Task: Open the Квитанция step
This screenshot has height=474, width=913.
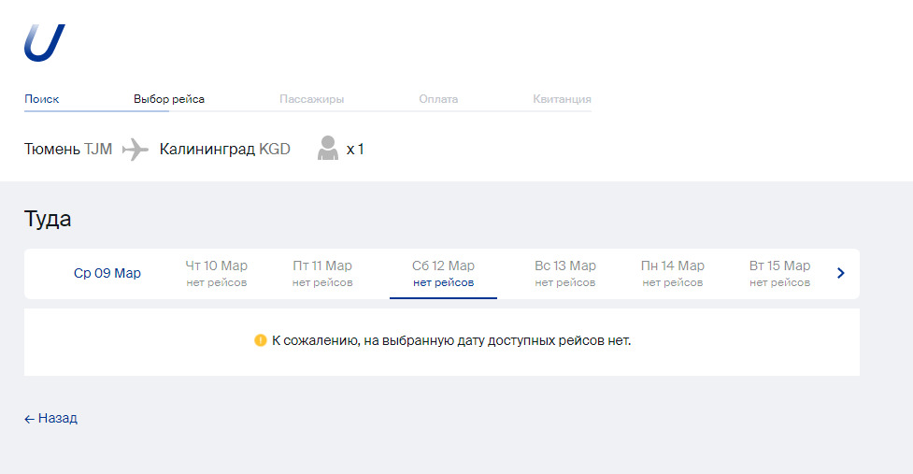Action: coord(562,99)
